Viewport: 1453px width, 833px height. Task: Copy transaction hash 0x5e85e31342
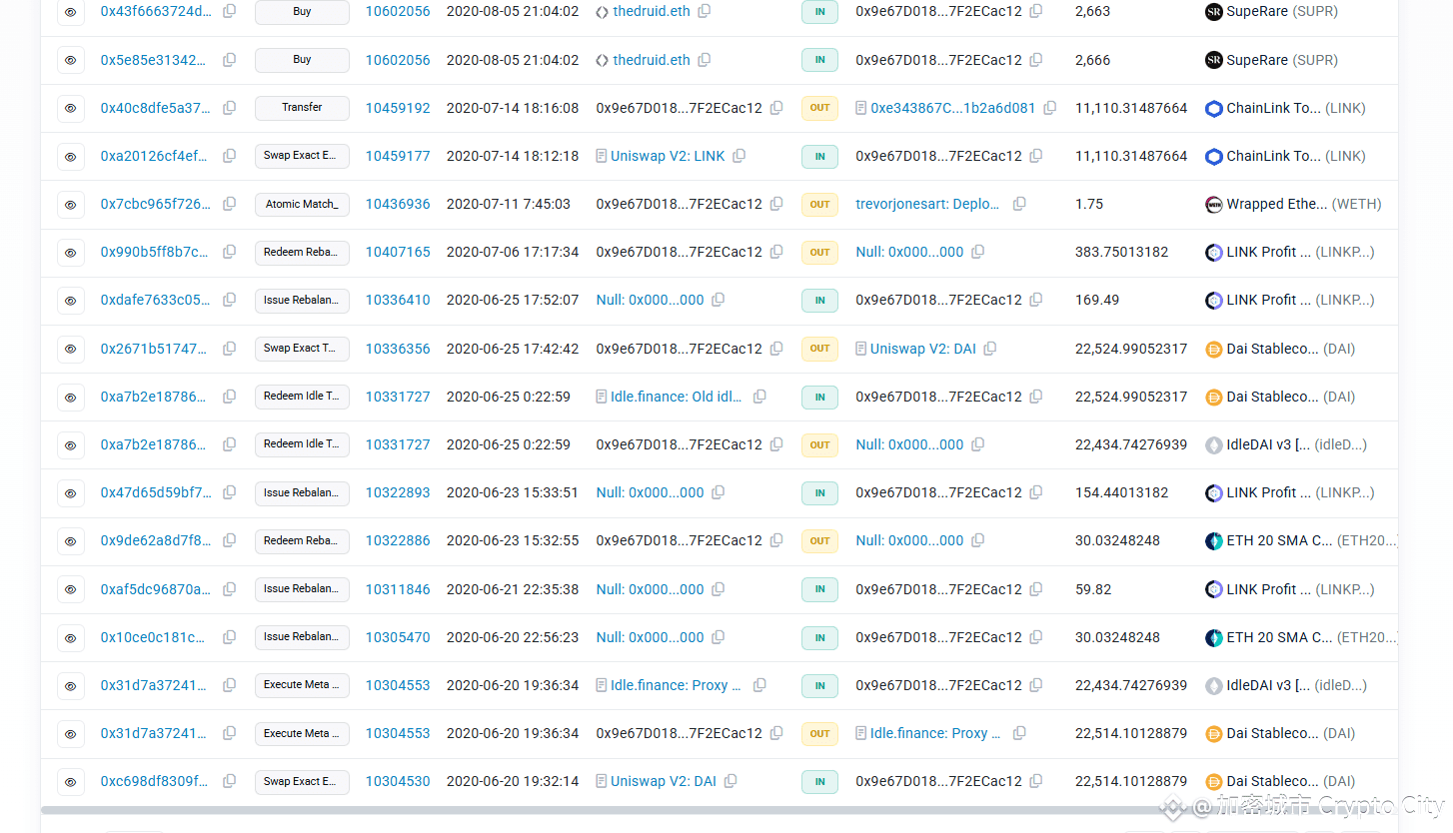[x=230, y=60]
